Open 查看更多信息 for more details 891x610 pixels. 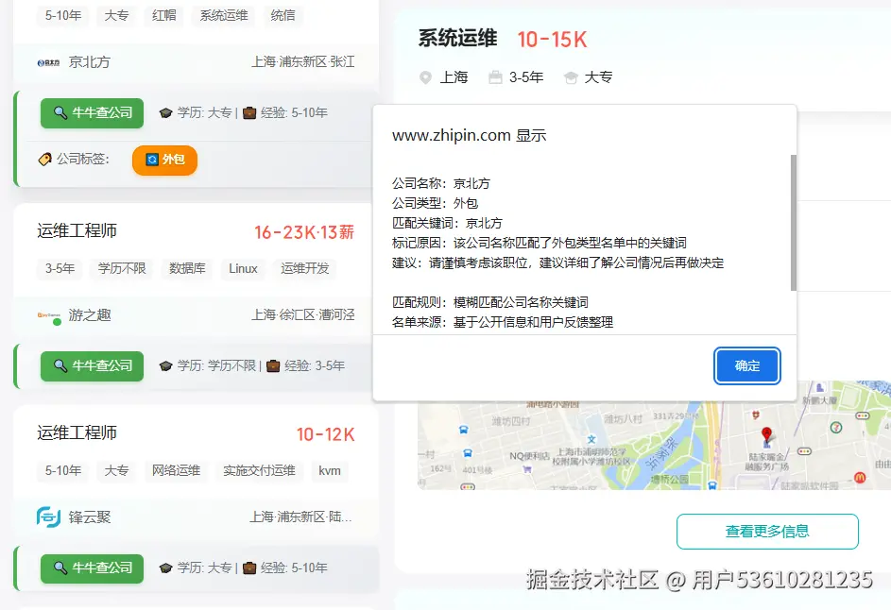tap(767, 532)
